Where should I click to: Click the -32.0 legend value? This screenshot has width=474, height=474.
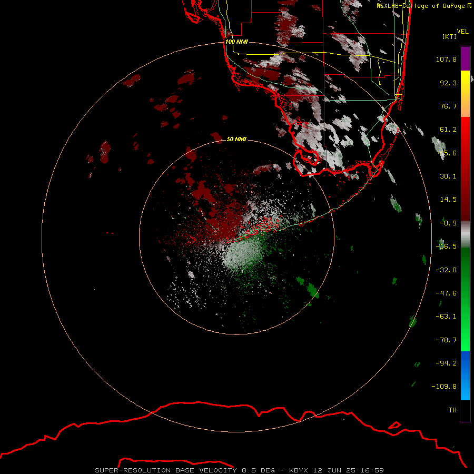[x=446, y=270]
